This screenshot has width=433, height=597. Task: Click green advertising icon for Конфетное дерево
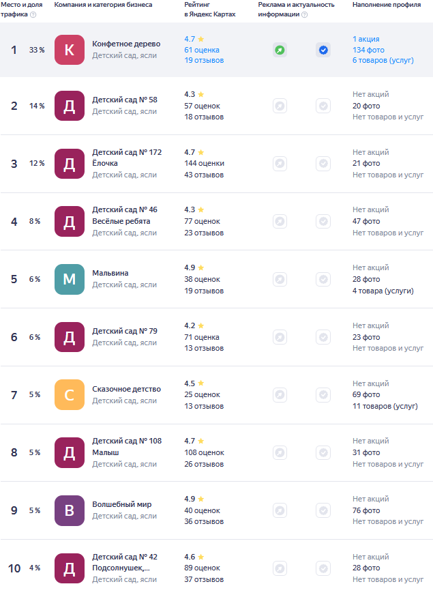[x=280, y=50]
